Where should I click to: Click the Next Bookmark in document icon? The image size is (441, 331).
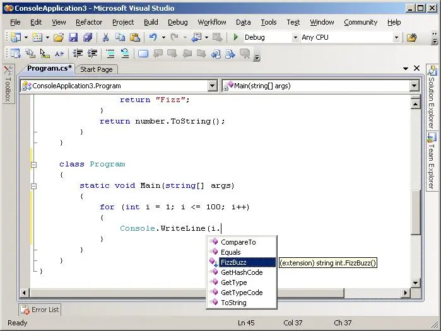pyautogui.click(x=230, y=53)
